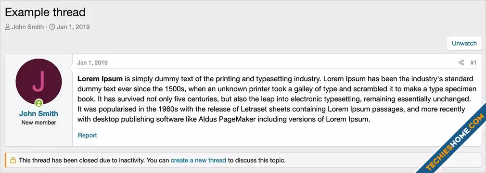Select the #1 post number link

pos(473,63)
